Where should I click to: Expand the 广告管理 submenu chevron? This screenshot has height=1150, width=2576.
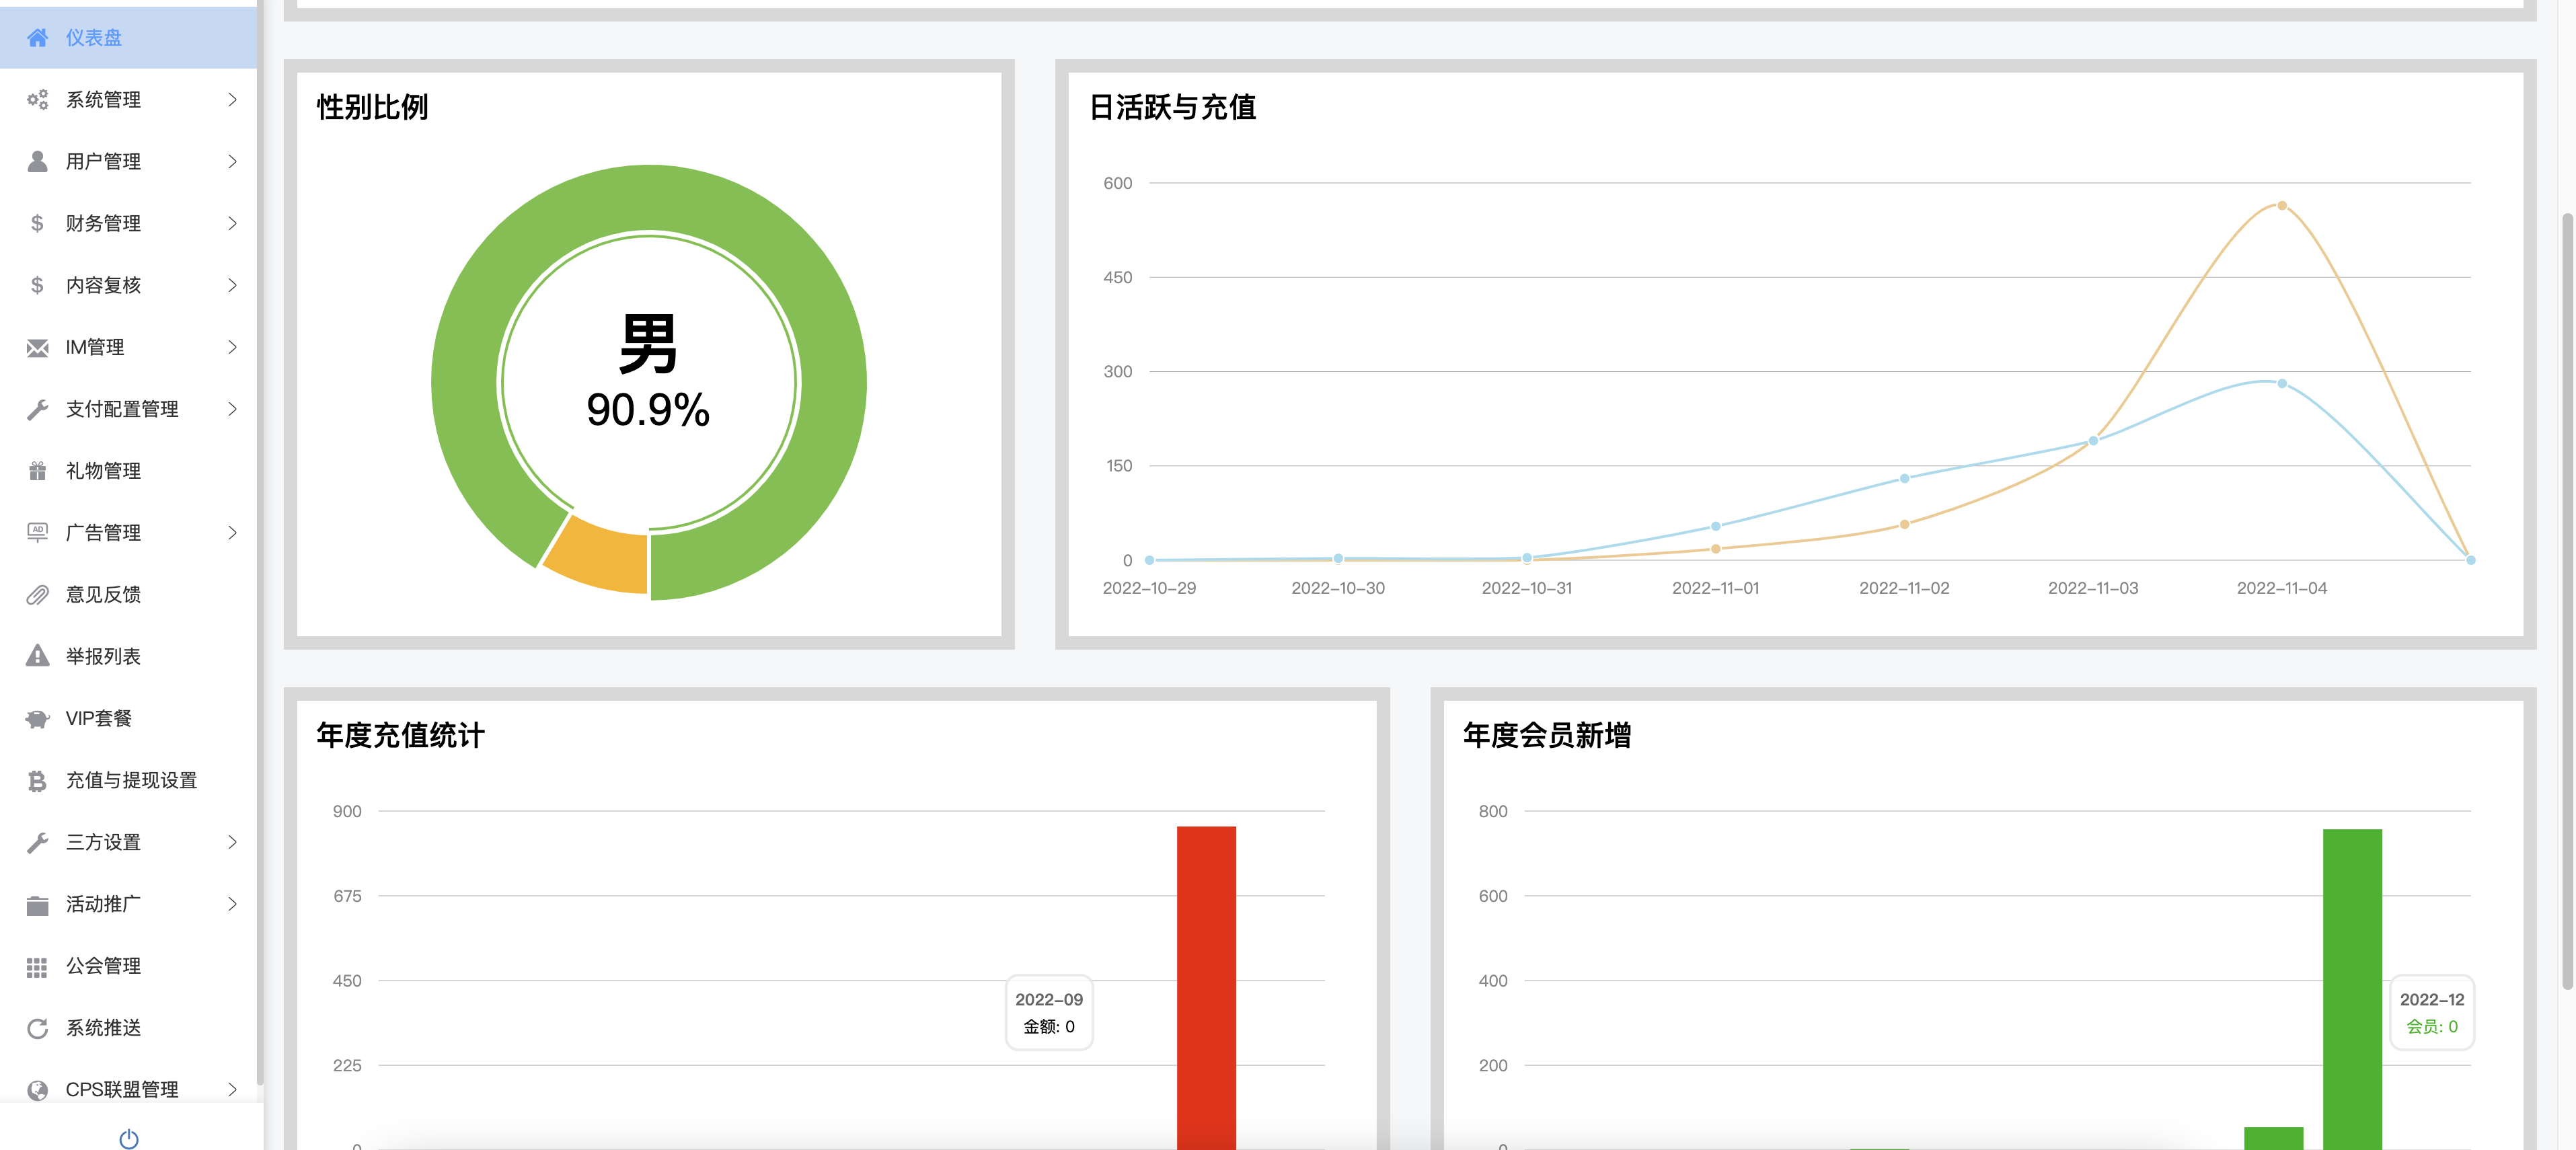coord(232,533)
